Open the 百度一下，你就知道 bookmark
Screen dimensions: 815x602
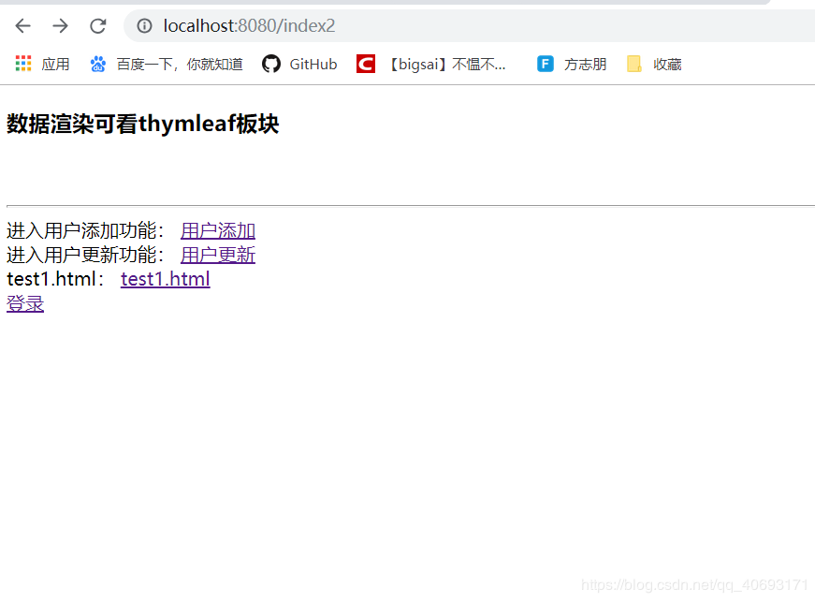coord(180,64)
